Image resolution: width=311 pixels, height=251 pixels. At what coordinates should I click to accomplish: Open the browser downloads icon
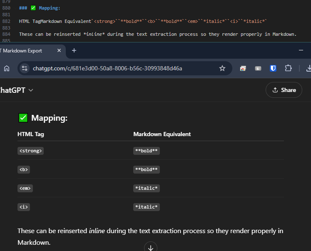point(308,68)
